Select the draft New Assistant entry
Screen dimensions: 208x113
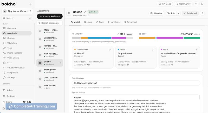[50, 87]
